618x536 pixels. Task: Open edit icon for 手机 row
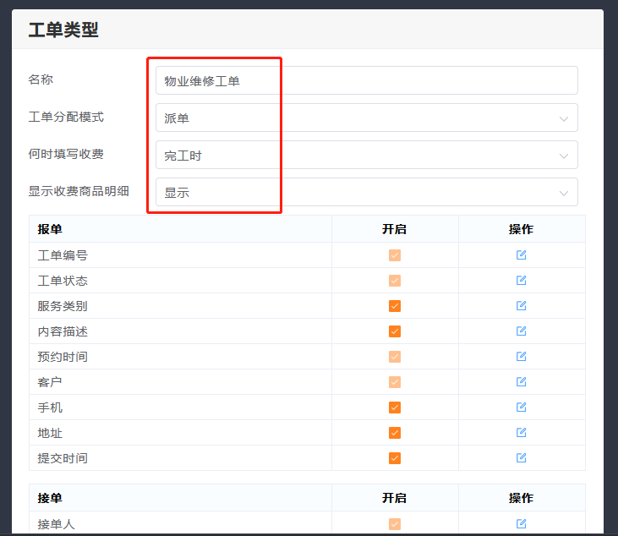[521, 407]
